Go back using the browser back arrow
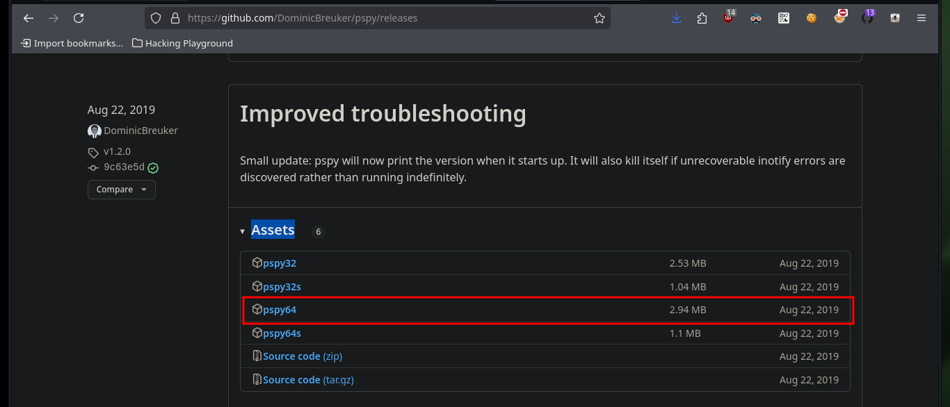950x407 pixels. (x=29, y=18)
